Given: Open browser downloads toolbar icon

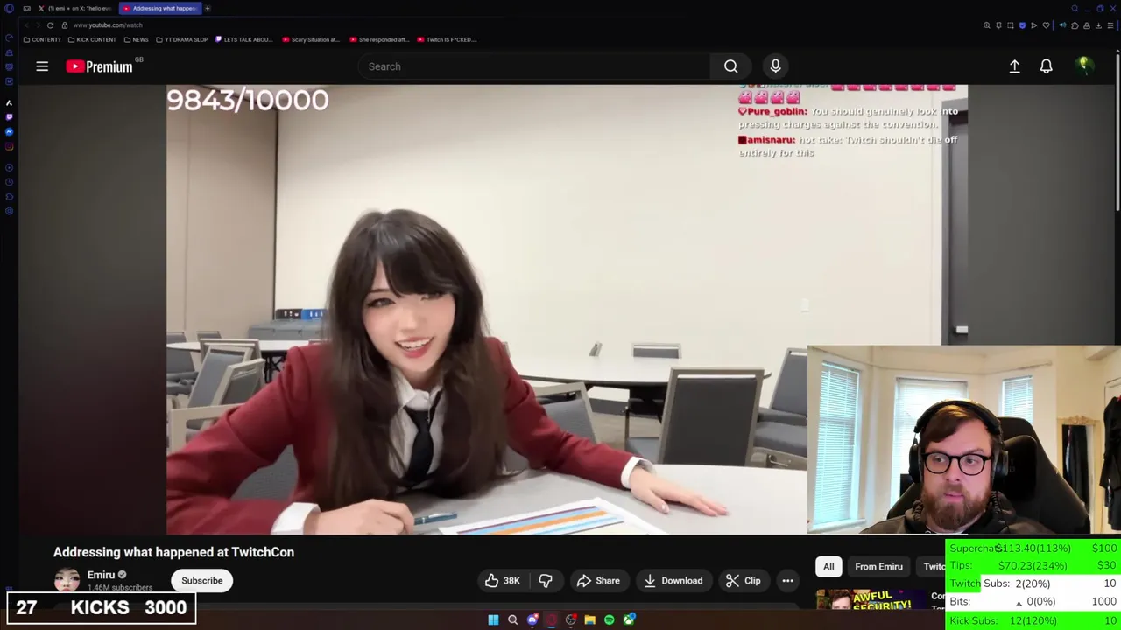Looking at the screenshot, I should pos(1098,25).
